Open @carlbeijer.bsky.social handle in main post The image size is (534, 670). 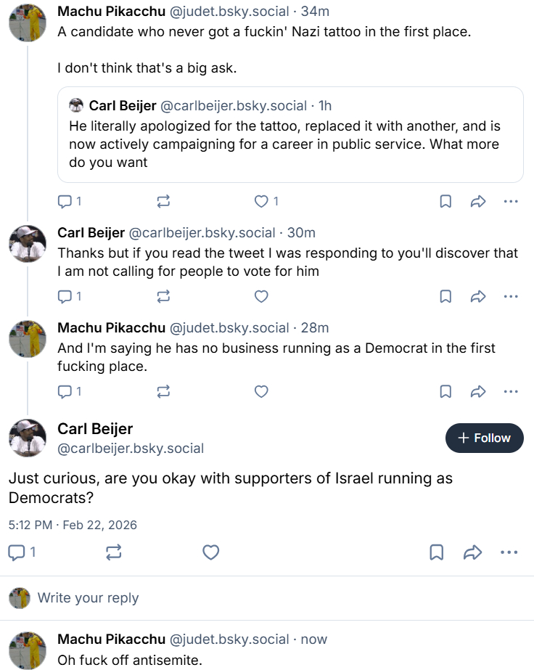point(131,449)
